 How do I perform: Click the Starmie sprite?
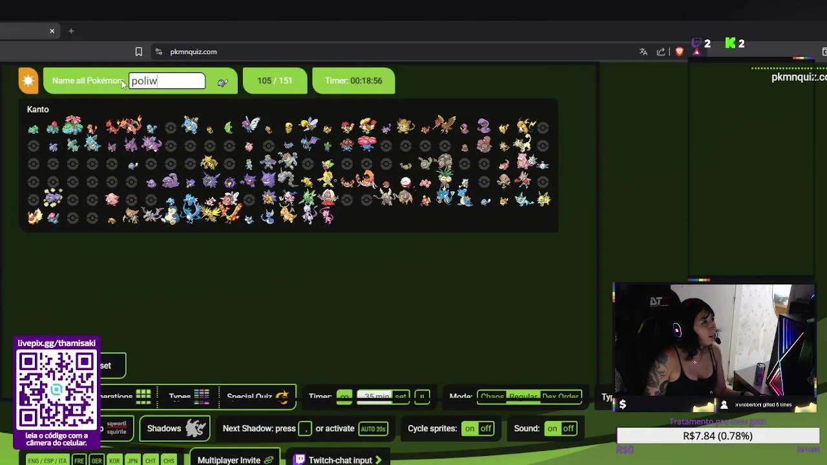pyautogui.click(x=269, y=199)
